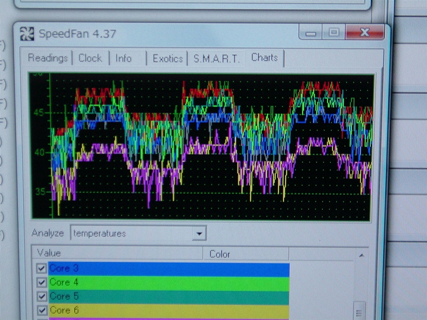This screenshot has width=427, height=320.
Task: Uncheck the Core 3 checkbox
Action: 41,268
